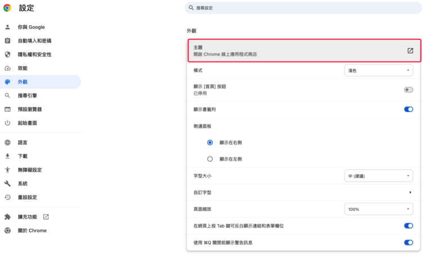Click the puzzle piece icon for 擴充功能

click(x=7, y=217)
